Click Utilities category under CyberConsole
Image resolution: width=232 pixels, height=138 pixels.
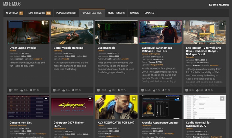tap(101, 51)
